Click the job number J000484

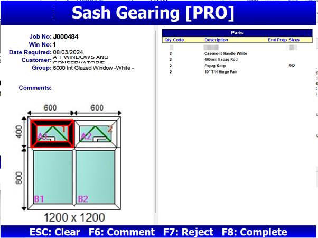click(66, 36)
